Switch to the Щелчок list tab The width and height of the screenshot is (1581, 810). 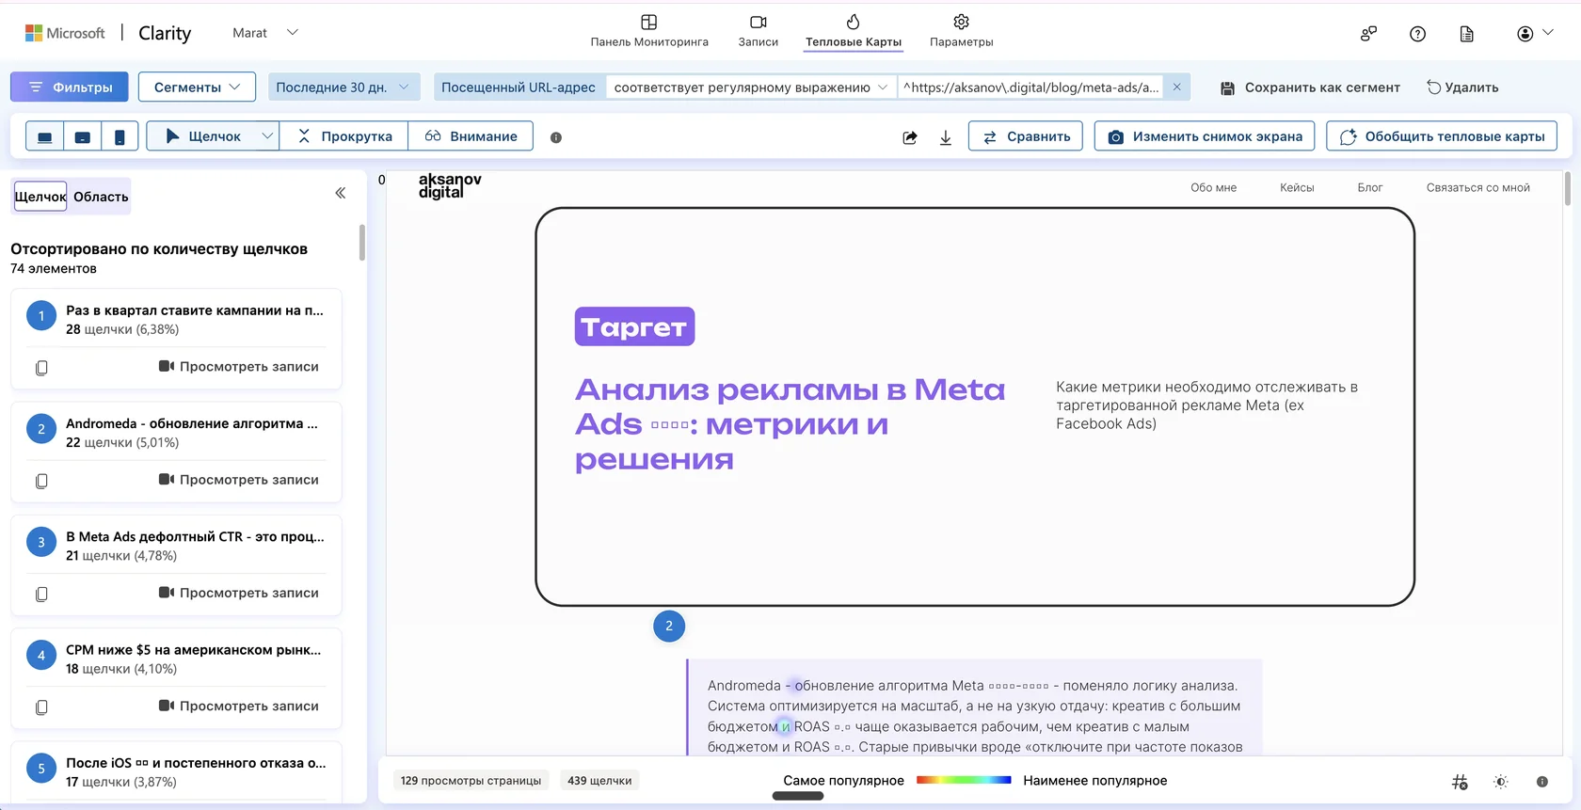click(40, 196)
